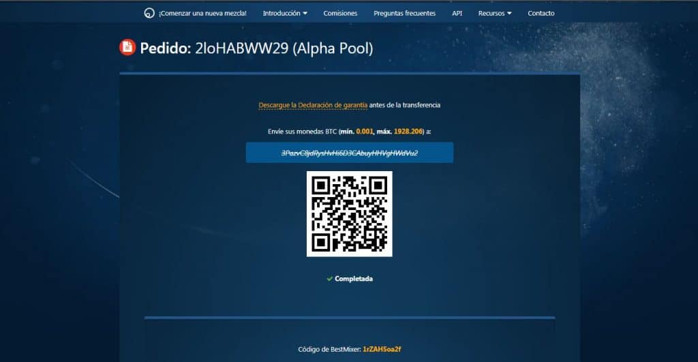Select the BestMixer code 1rZAH5oa2f

[x=382, y=349]
